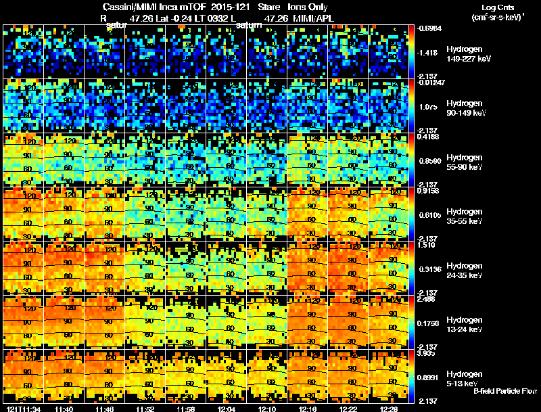Screen dimensions: 541x412
Task: Click the 12:22 time axis label
Action: (x=348, y=409)
